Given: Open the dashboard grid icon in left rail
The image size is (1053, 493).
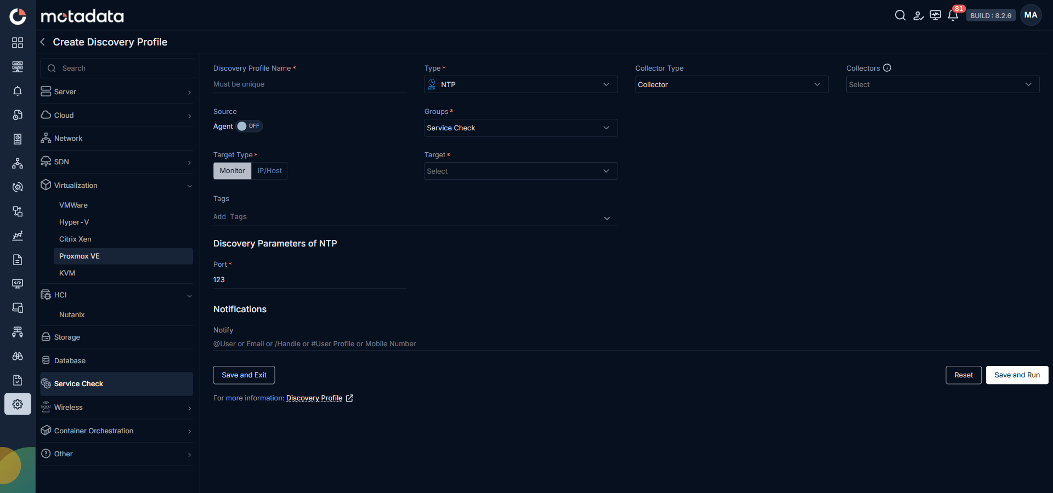Looking at the screenshot, I should pos(18,43).
